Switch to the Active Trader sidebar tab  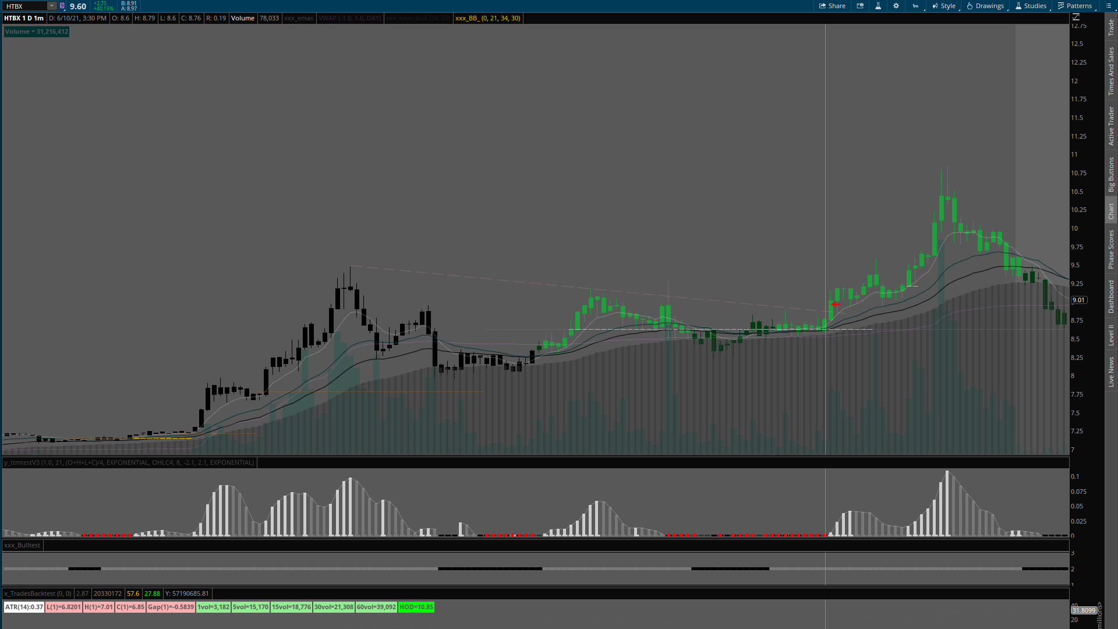(1111, 126)
